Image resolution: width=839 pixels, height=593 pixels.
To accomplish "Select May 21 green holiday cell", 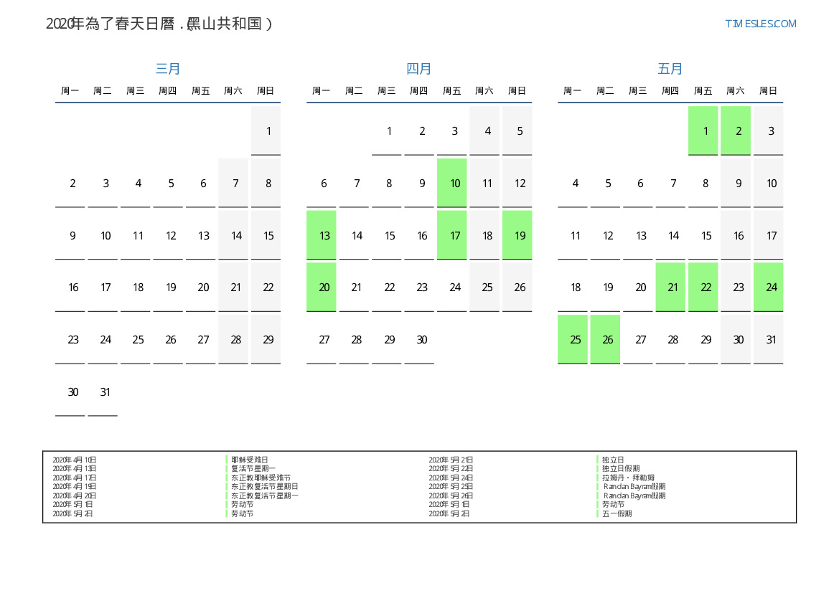I will [x=671, y=287].
